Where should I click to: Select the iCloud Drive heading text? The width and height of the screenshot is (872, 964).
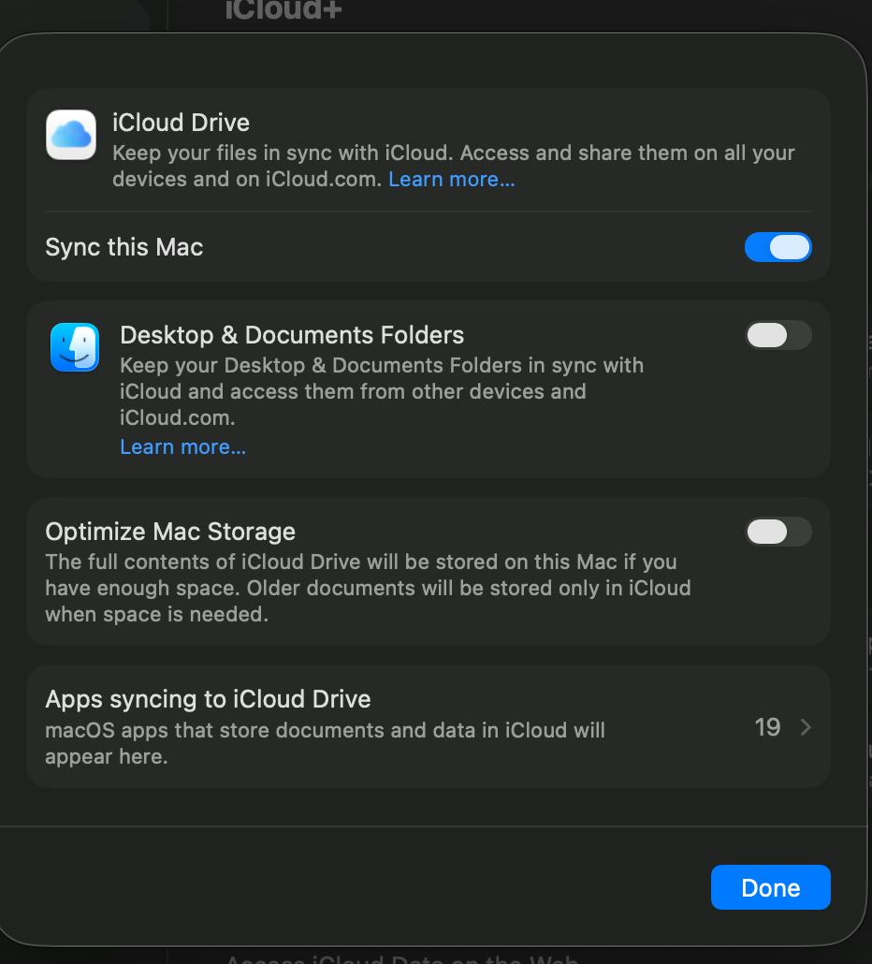(x=181, y=123)
